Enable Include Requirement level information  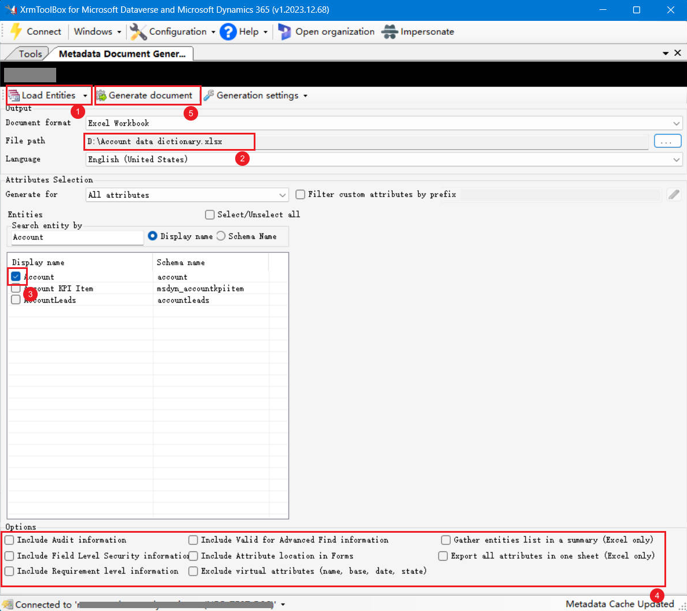(x=9, y=571)
